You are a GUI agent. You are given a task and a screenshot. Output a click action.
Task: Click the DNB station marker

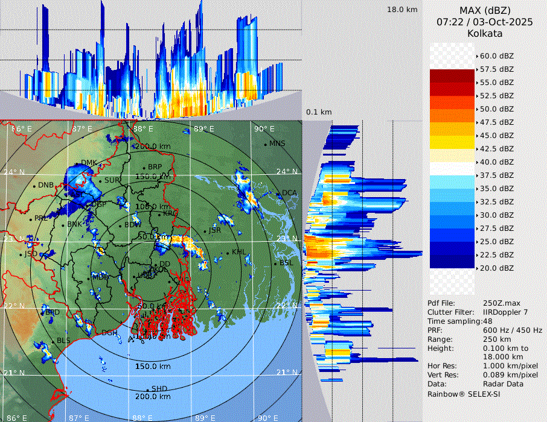click(34, 186)
